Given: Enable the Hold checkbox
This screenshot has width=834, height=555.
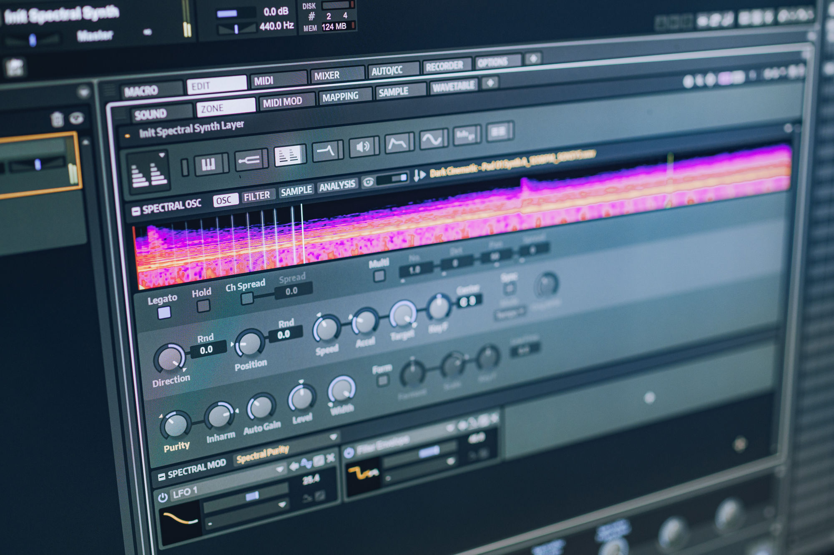Looking at the screenshot, I should coord(203,306).
